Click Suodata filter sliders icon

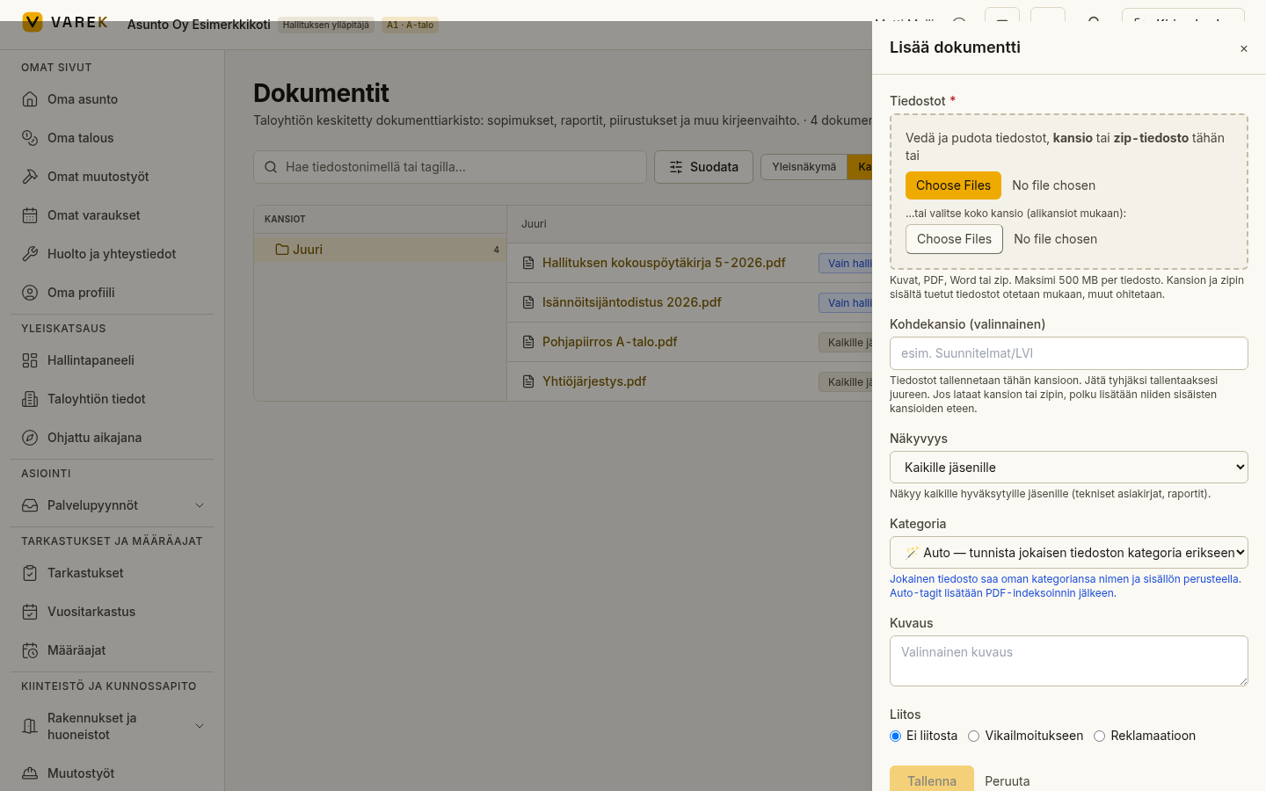(x=676, y=167)
